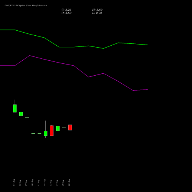
Task: Click the flat dash candle for 07 Aug
Action: 27,118
